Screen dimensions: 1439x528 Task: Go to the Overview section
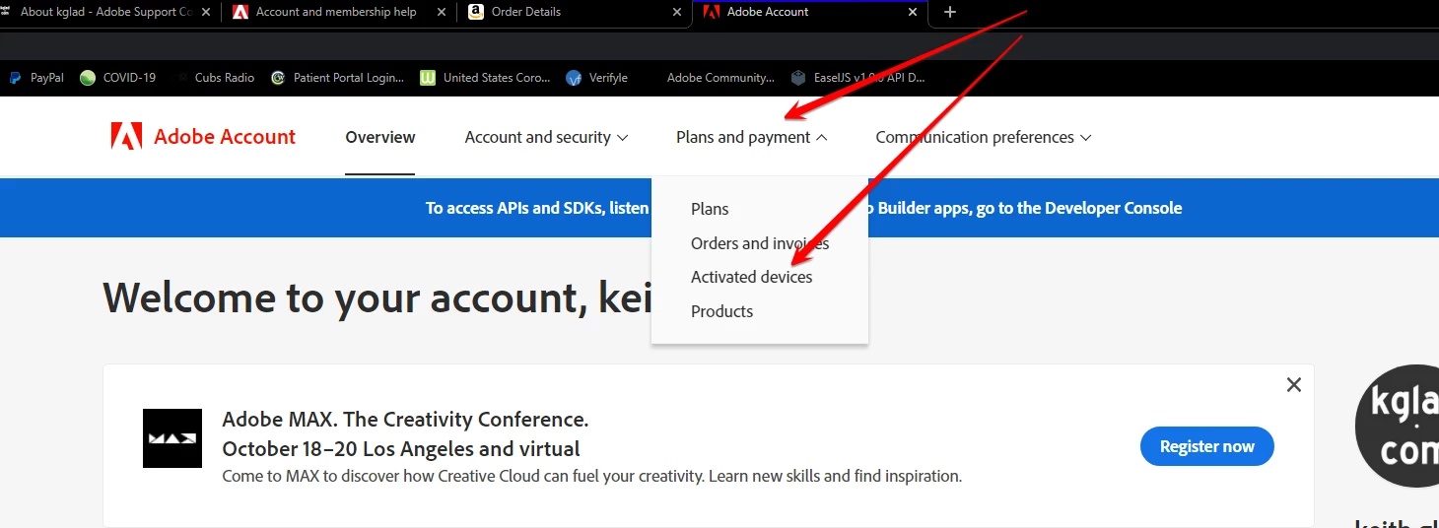[x=380, y=137]
